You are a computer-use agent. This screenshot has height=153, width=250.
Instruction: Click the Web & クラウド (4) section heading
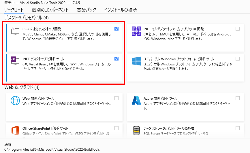click(x=22, y=87)
